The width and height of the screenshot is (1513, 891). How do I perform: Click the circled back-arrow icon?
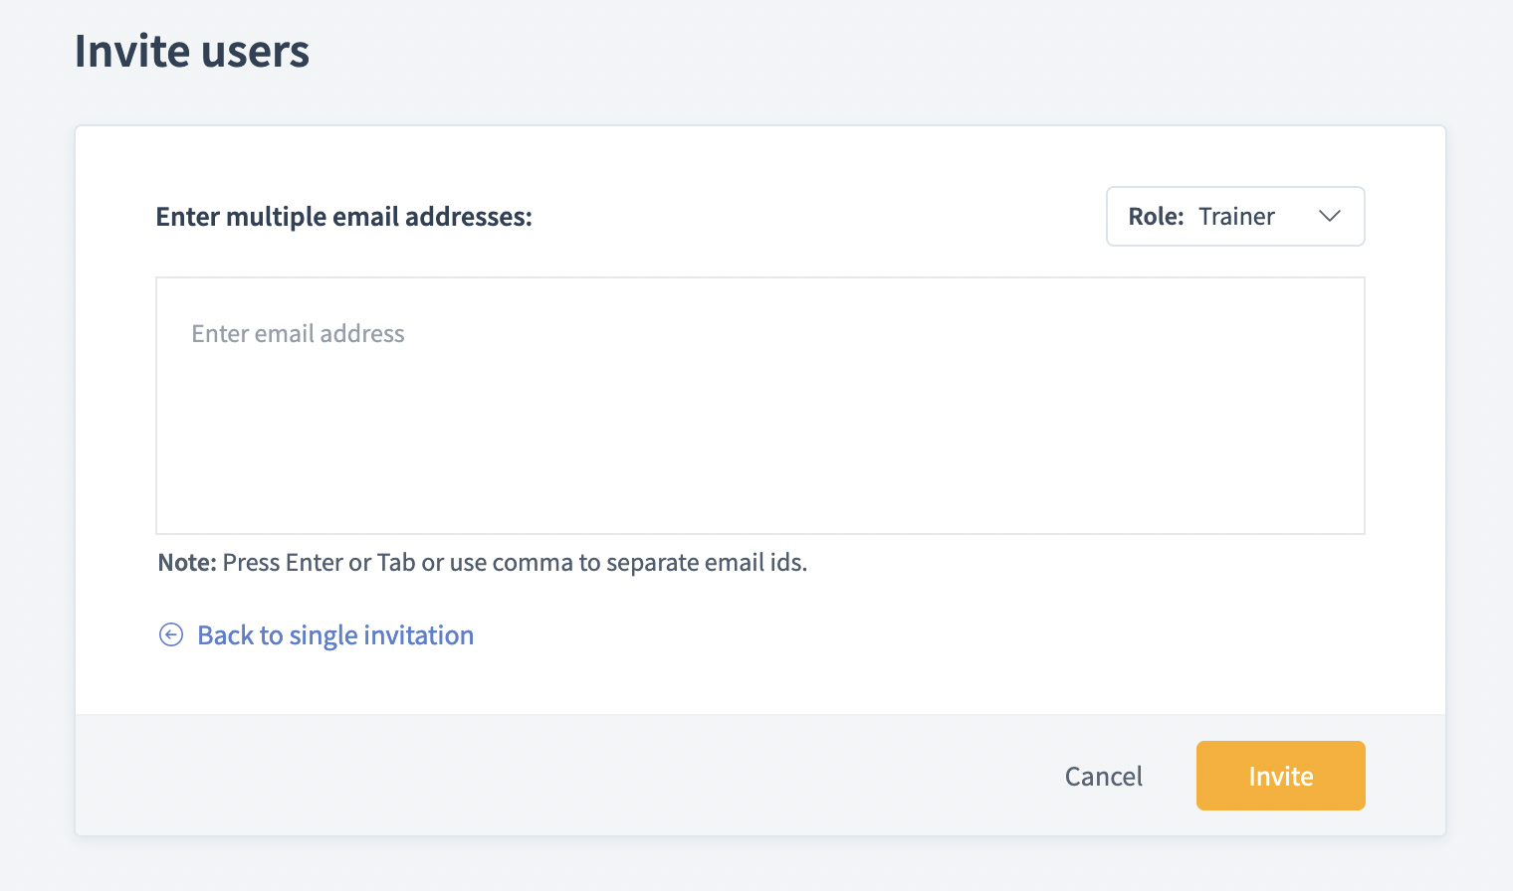click(x=171, y=634)
